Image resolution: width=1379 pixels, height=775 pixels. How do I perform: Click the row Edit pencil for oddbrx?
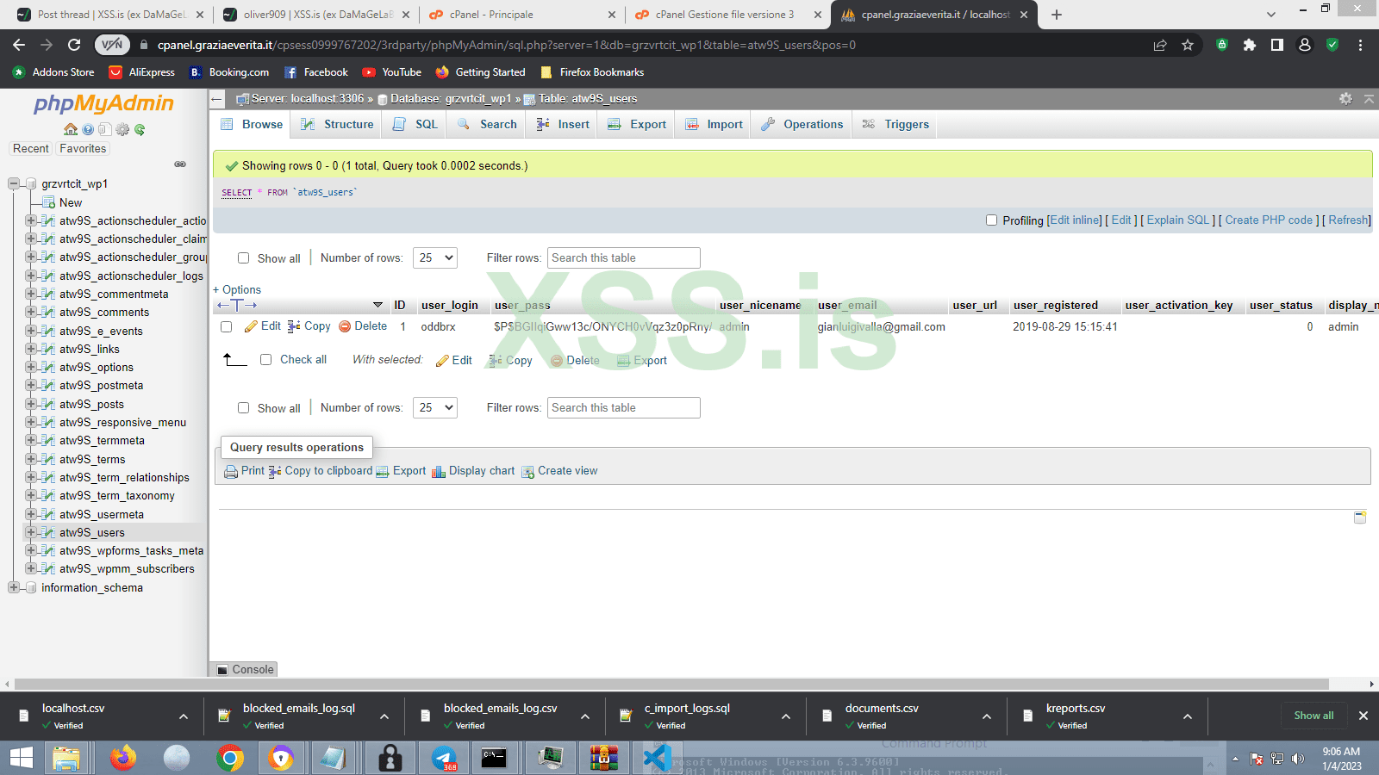click(263, 326)
